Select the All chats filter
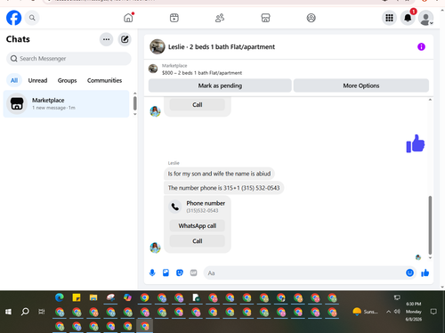Screen dimensions: 445x333 point(14,80)
